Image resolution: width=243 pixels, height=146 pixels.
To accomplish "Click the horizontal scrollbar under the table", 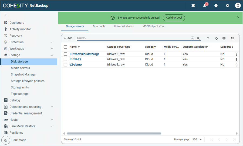I will coord(114,133).
